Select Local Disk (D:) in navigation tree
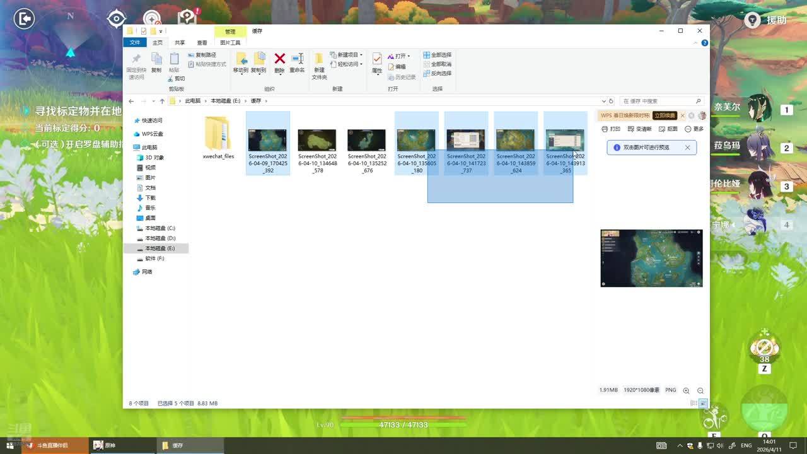 click(160, 238)
